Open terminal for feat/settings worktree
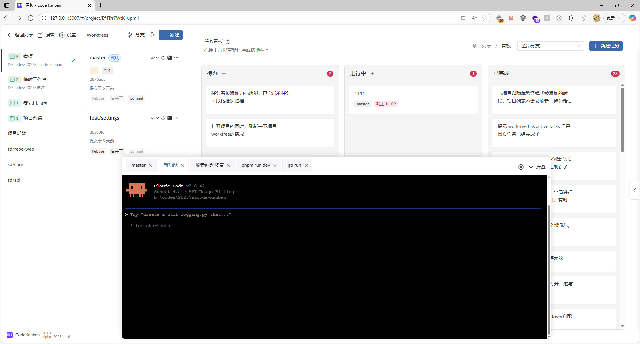640x344 pixels. pyautogui.click(x=170, y=118)
